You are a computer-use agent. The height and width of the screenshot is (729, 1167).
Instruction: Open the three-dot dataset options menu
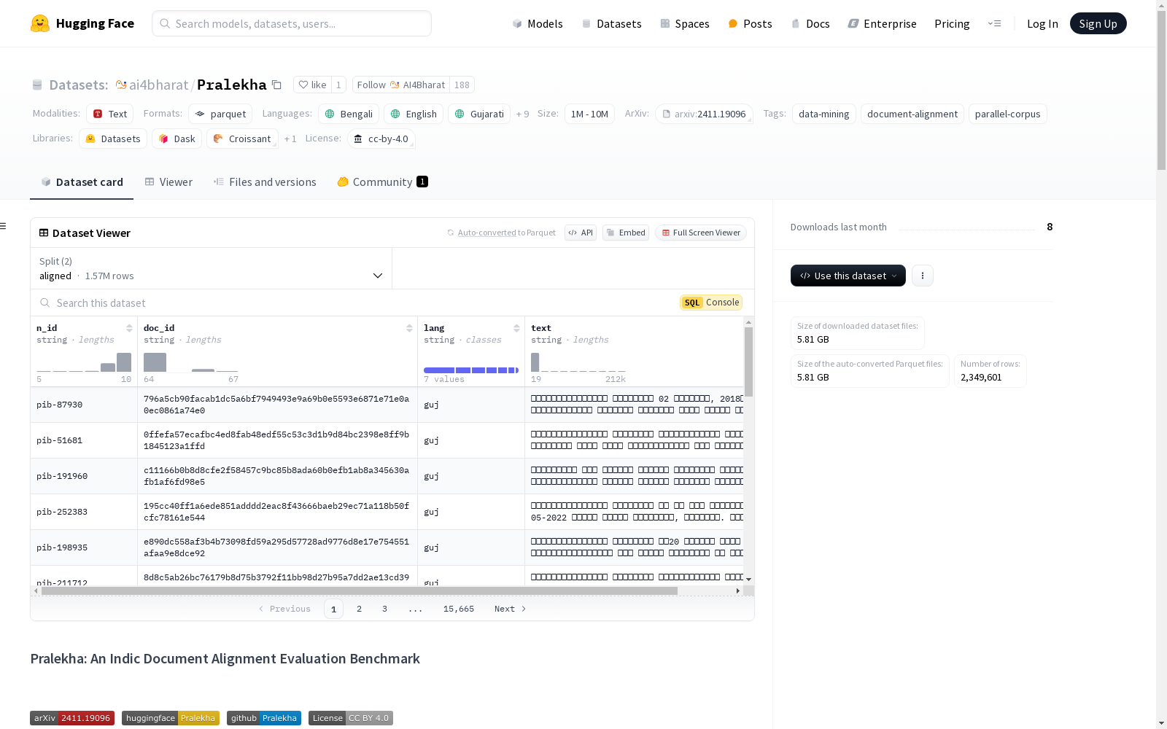(923, 276)
